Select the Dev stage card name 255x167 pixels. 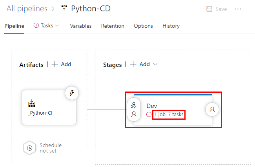[152, 106]
